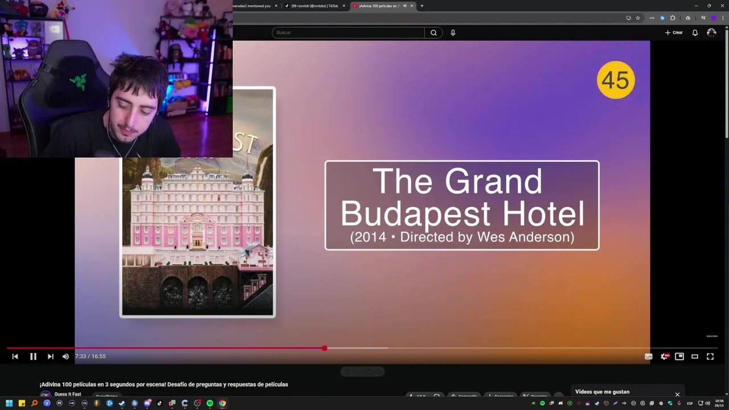Open the yellow sticky notes taskbar icon
Viewport: 729px width, 410px height.
22,403
